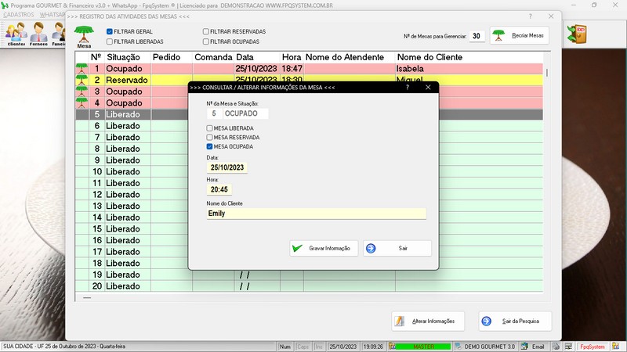Viewport: 627px width, 352px height.
Task: Open the Clientes toolbar icon
Action: (x=16, y=34)
